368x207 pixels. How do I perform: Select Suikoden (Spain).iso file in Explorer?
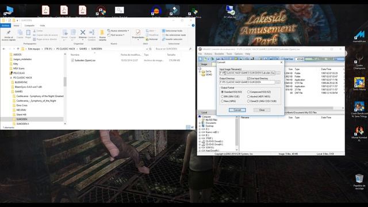click(83, 60)
